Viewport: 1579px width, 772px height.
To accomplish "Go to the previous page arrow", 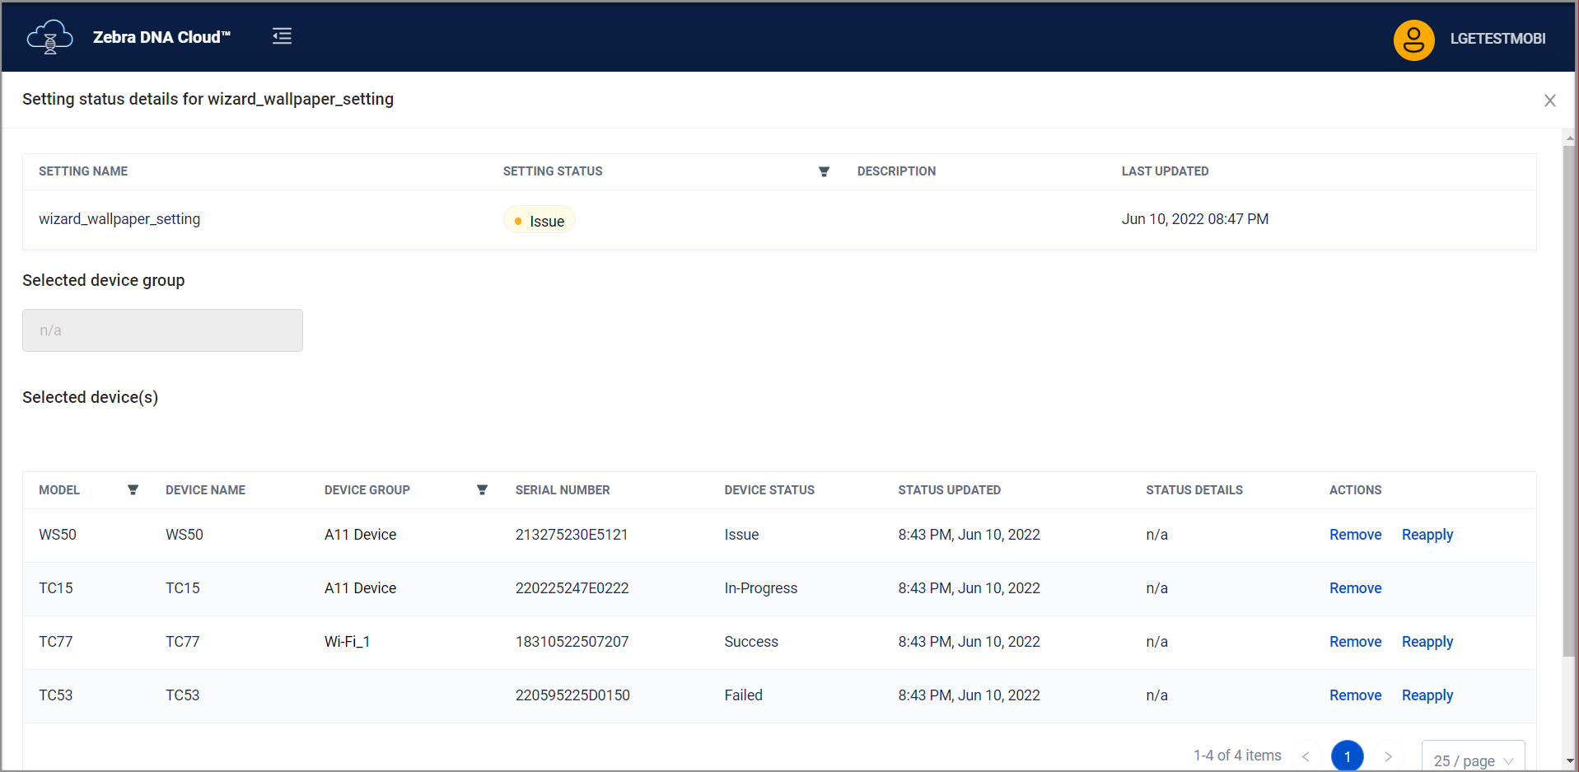I will [x=1306, y=756].
